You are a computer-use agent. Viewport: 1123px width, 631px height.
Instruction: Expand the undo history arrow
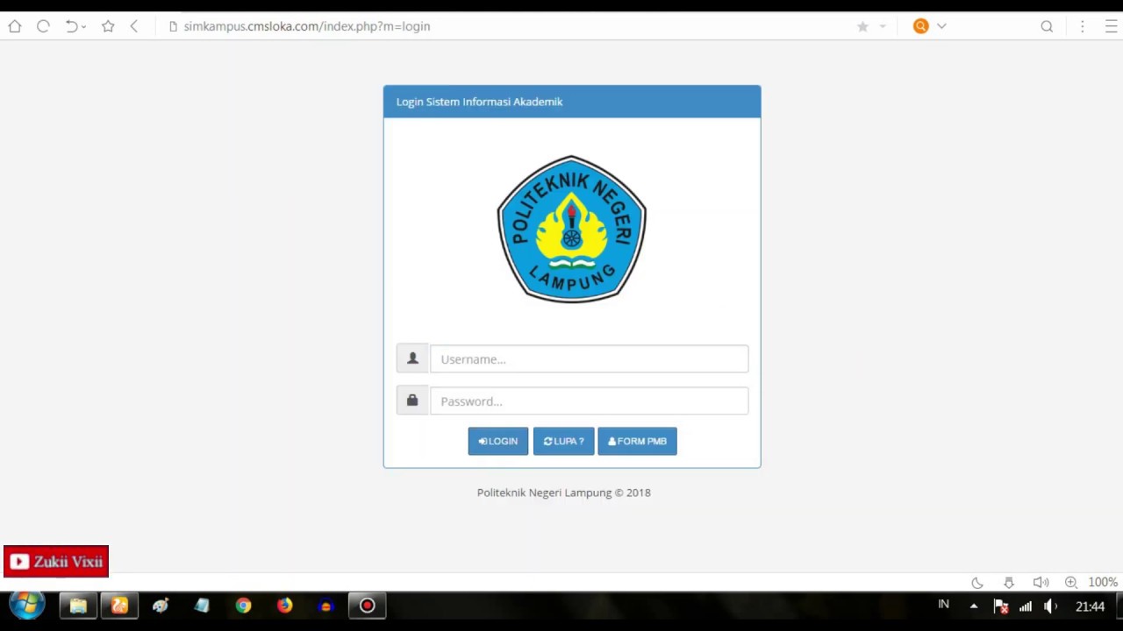pos(83,27)
